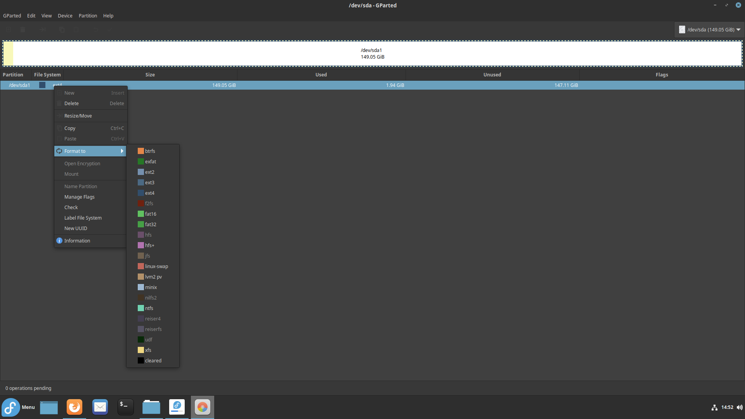Choose New UUID in the context menu
745x419 pixels.
tap(90, 229)
